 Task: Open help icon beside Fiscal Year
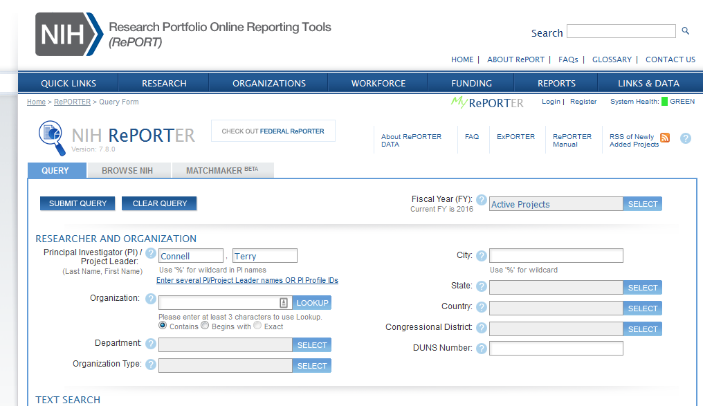pyautogui.click(x=482, y=200)
